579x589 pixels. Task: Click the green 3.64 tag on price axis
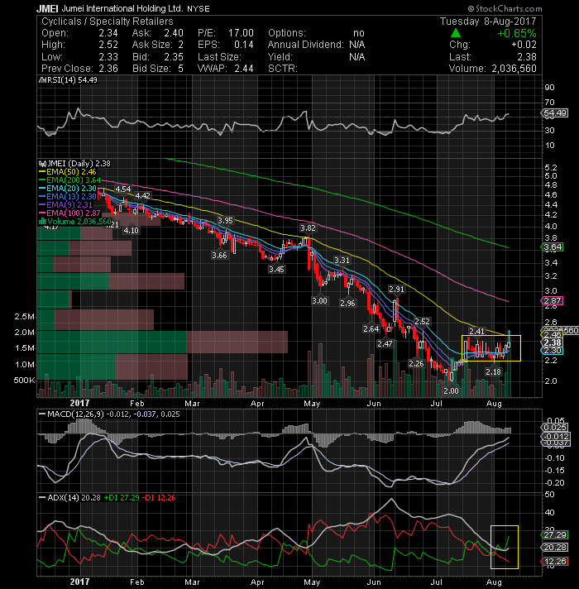pyautogui.click(x=553, y=247)
